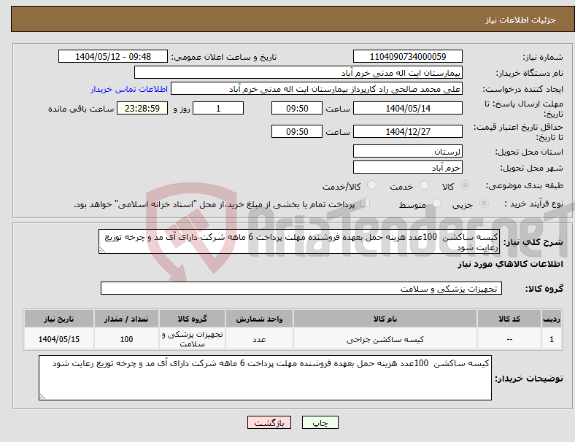Click the تاریخ نیاز column header
575x442 pixels.
(59, 319)
